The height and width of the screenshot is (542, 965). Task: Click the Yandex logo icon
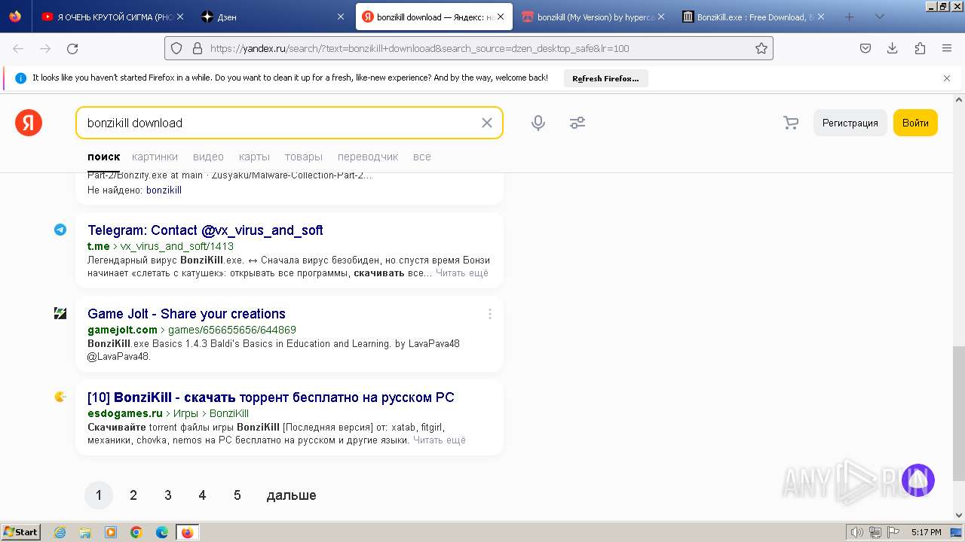coord(29,123)
